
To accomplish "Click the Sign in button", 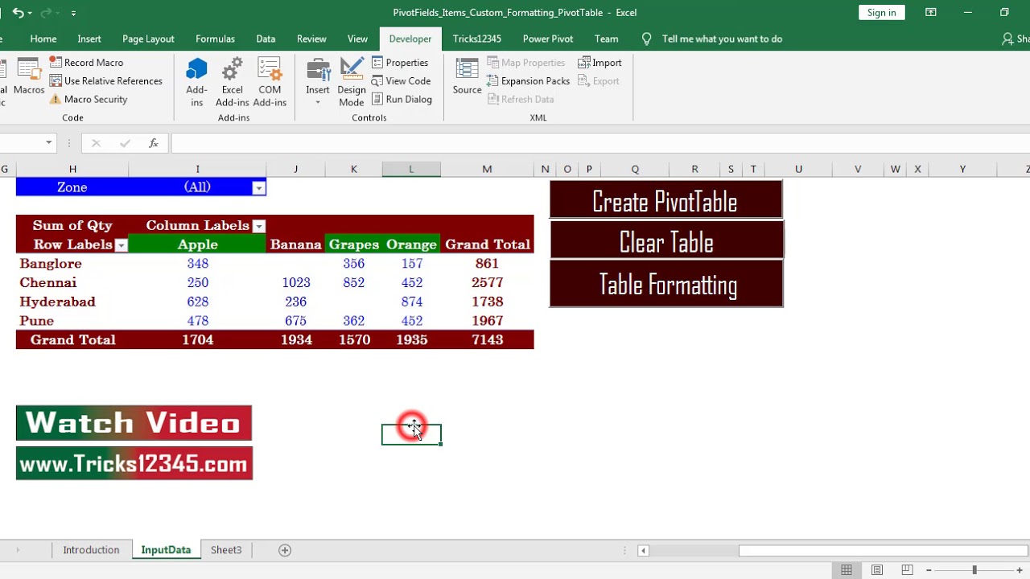I will pos(881,12).
